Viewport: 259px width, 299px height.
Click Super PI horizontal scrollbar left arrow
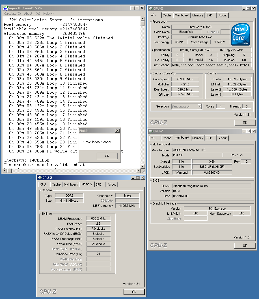pos(5,171)
